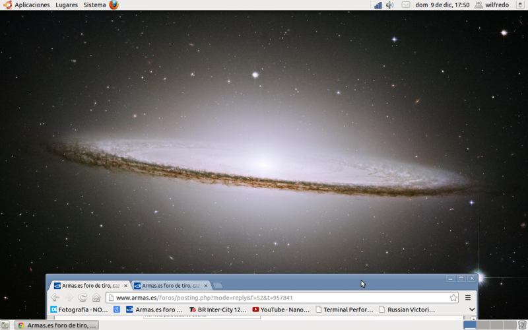Viewport: 528px width, 330px height.
Task: Open the date and time calendar dropdown
Action: point(442,5)
